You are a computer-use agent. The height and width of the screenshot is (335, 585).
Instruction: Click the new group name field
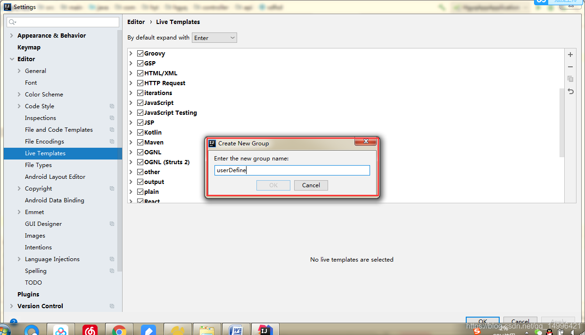point(292,170)
